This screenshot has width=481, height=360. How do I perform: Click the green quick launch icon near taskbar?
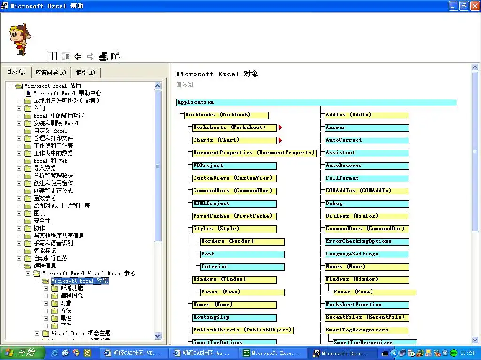[87, 353]
